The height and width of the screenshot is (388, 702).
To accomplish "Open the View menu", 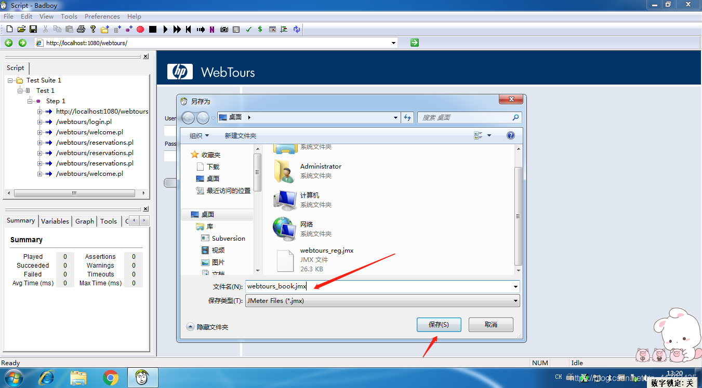I will click(x=47, y=17).
